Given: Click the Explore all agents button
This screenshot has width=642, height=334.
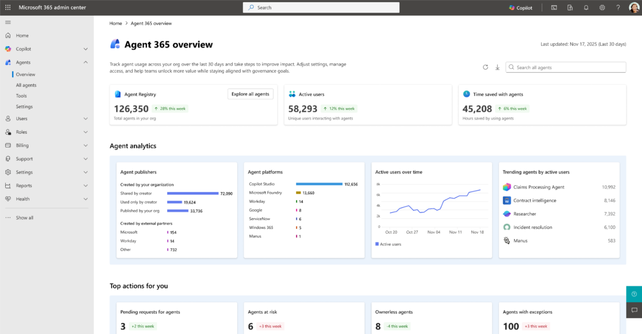Looking at the screenshot, I should tap(250, 94).
